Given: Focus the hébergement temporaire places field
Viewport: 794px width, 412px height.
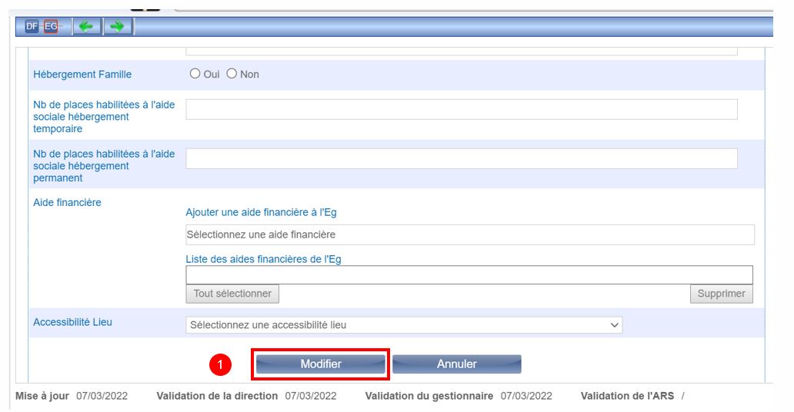Looking at the screenshot, I should (x=462, y=109).
